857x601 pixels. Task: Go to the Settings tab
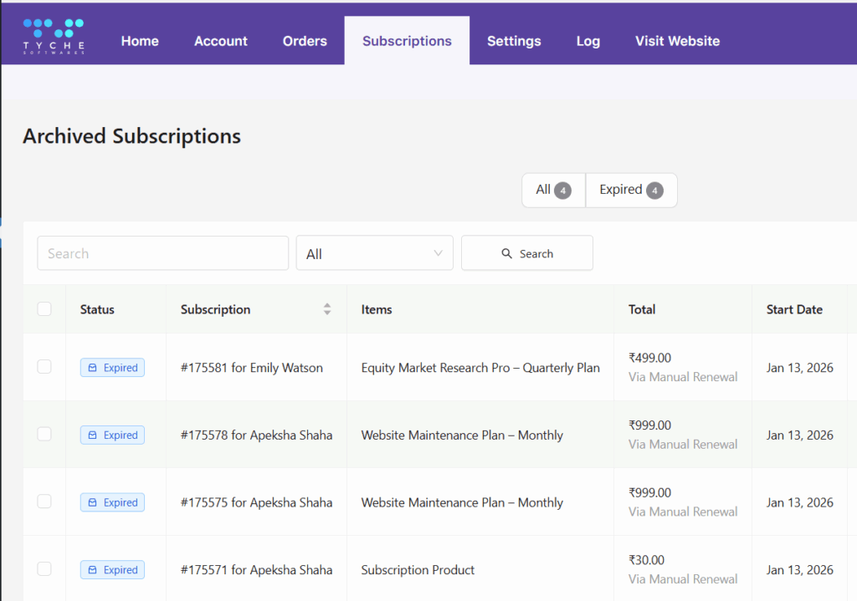coord(514,41)
